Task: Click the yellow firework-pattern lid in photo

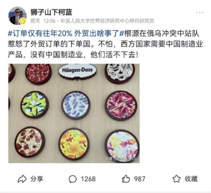Action: click(x=74, y=144)
